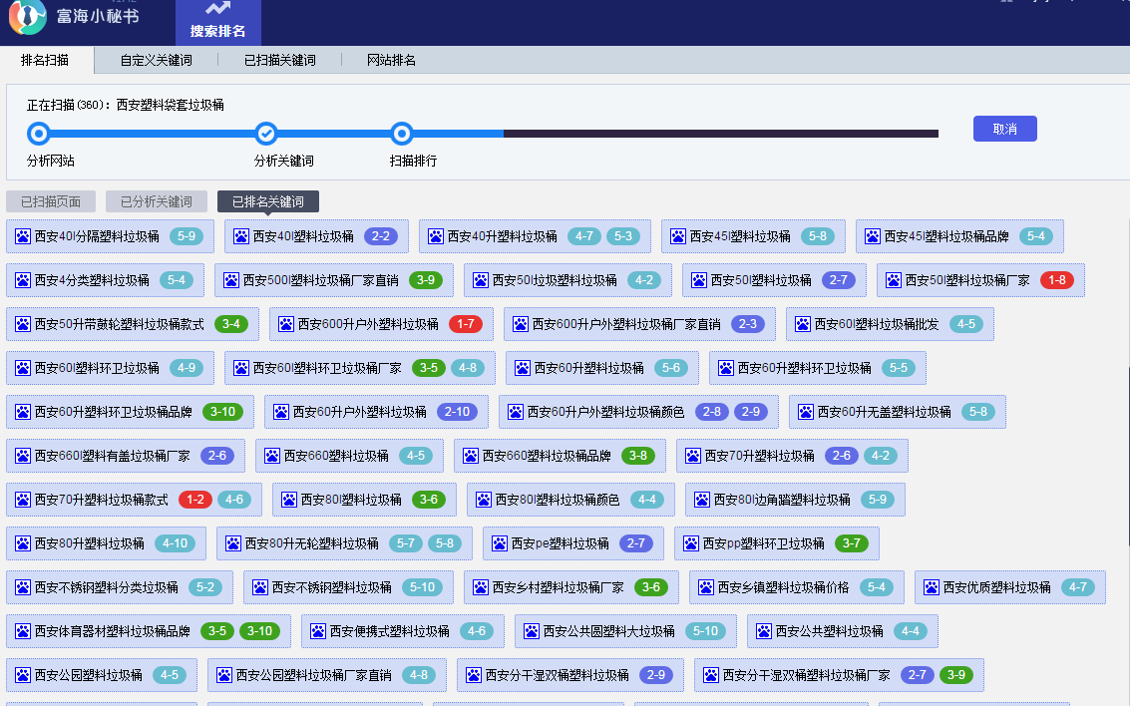Click the 分析网站 progress step marker
The width and height of the screenshot is (1130, 706).
pyautogui.click(x=39, y=134)
